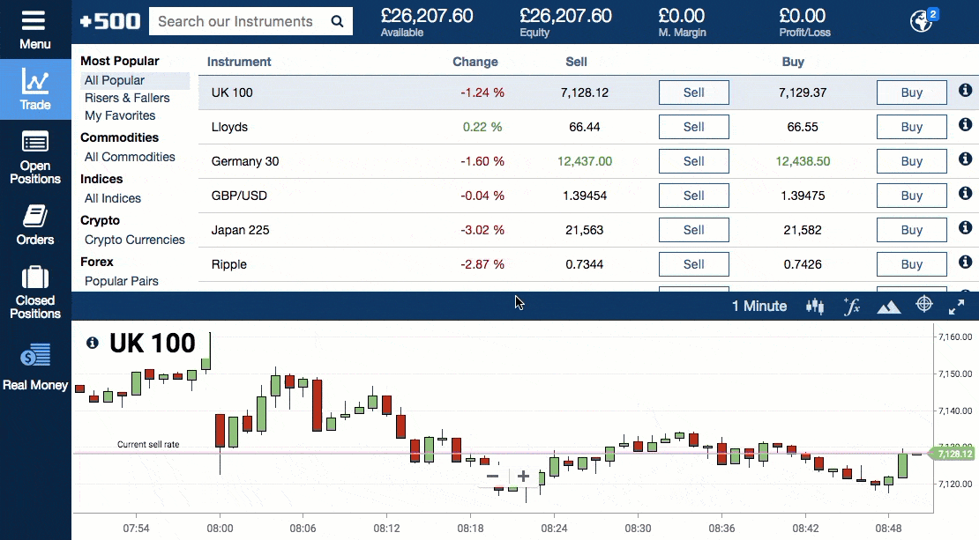Select Risers & Fallers category

(127, 98)
